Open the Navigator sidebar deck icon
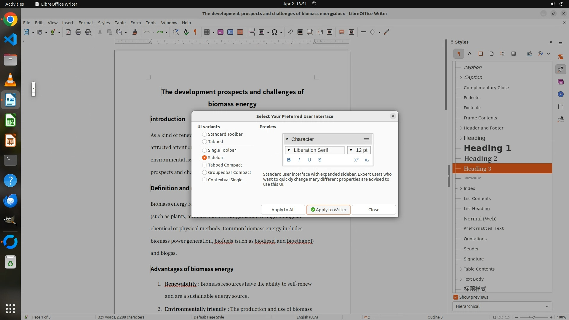Image resolution: width=569 pixels, height=320 pixels. click(x=560, y=94)
